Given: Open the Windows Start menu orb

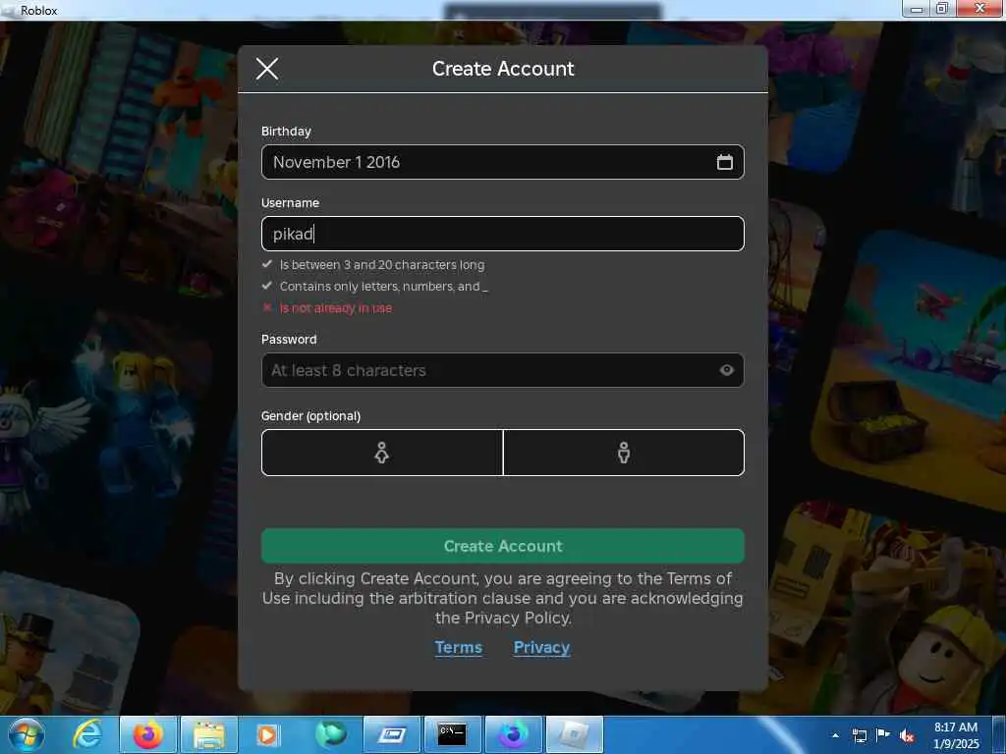Looking at the screenshot, I should pyautogui.click(x=27, y=734).
